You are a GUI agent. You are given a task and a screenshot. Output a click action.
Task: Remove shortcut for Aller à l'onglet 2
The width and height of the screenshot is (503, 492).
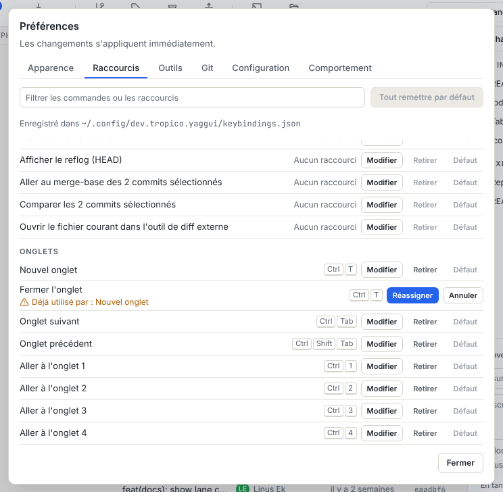point(425,389)
